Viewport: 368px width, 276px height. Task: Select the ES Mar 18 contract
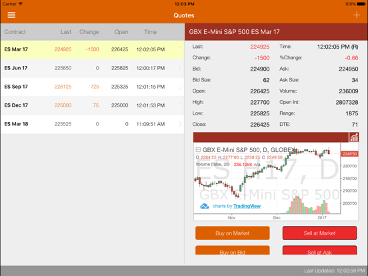point(92,124)
